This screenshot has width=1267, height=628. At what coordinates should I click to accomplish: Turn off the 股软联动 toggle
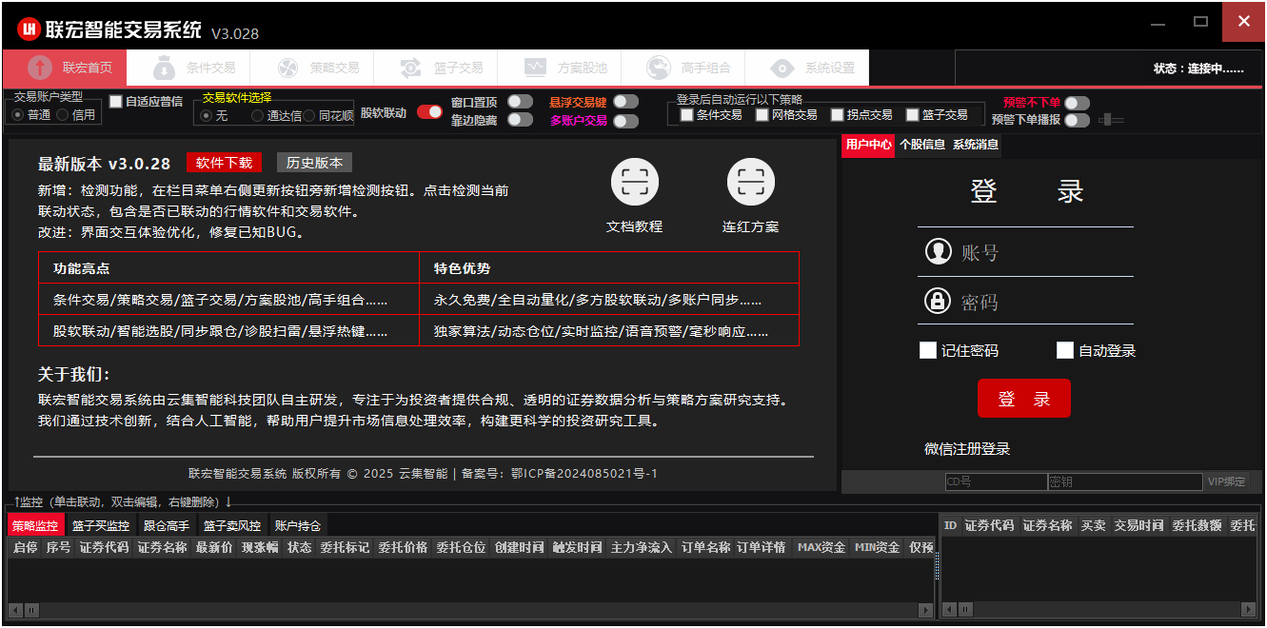(x=429, y=112)
